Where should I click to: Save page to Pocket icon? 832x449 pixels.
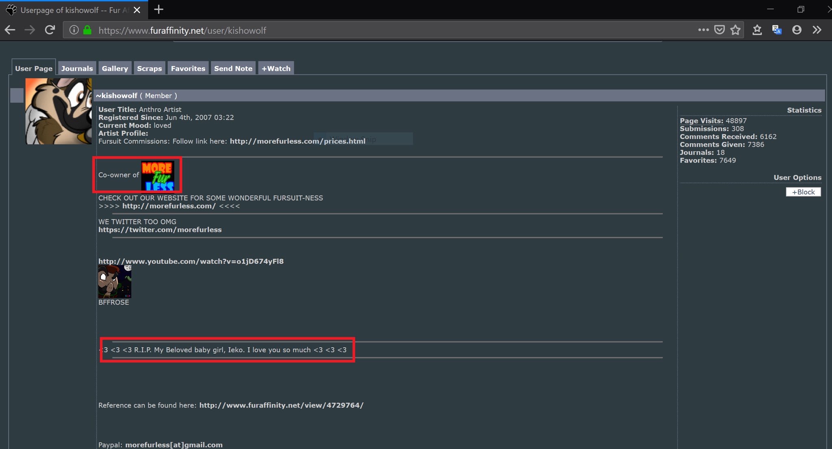tap(719, 30)
